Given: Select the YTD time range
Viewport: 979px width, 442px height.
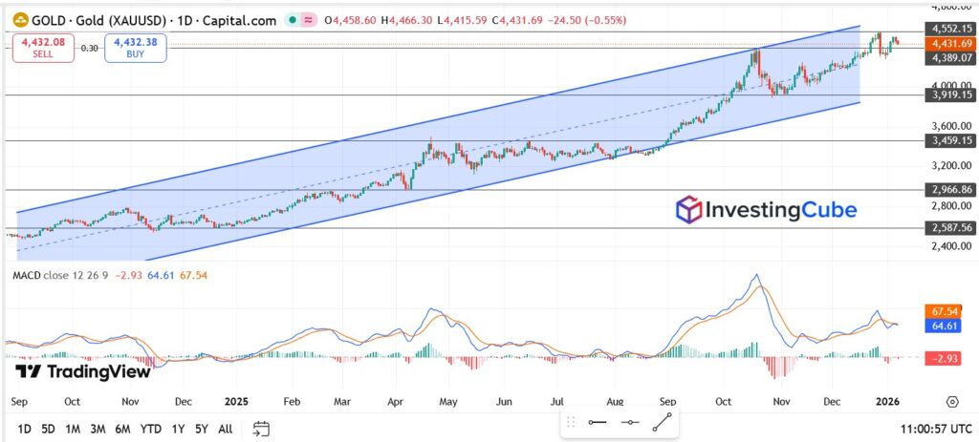Looking at the screenshot, I should 150,429.
